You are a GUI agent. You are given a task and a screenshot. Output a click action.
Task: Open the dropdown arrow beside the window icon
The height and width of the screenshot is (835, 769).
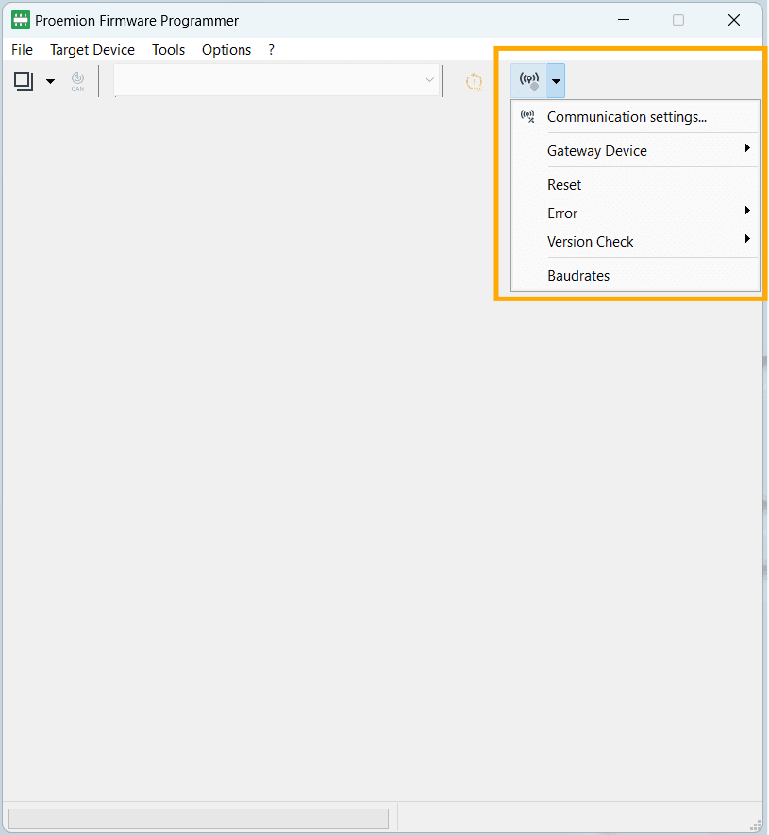pyautogui.click(x=50, y=82)
